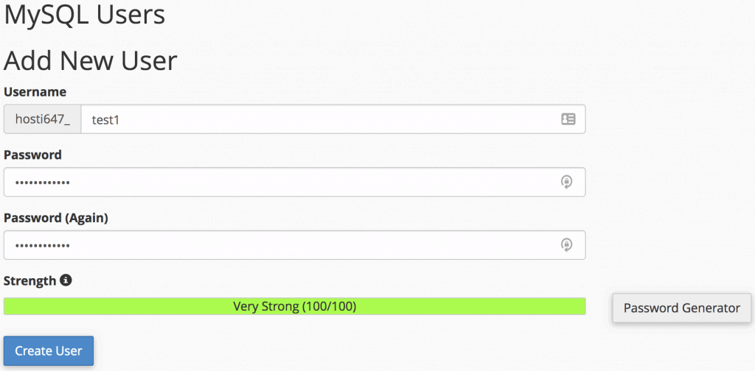Click the hosti647_ username prefix box
The width and height of the screenshot is (755, 371).
coord(43,119)
